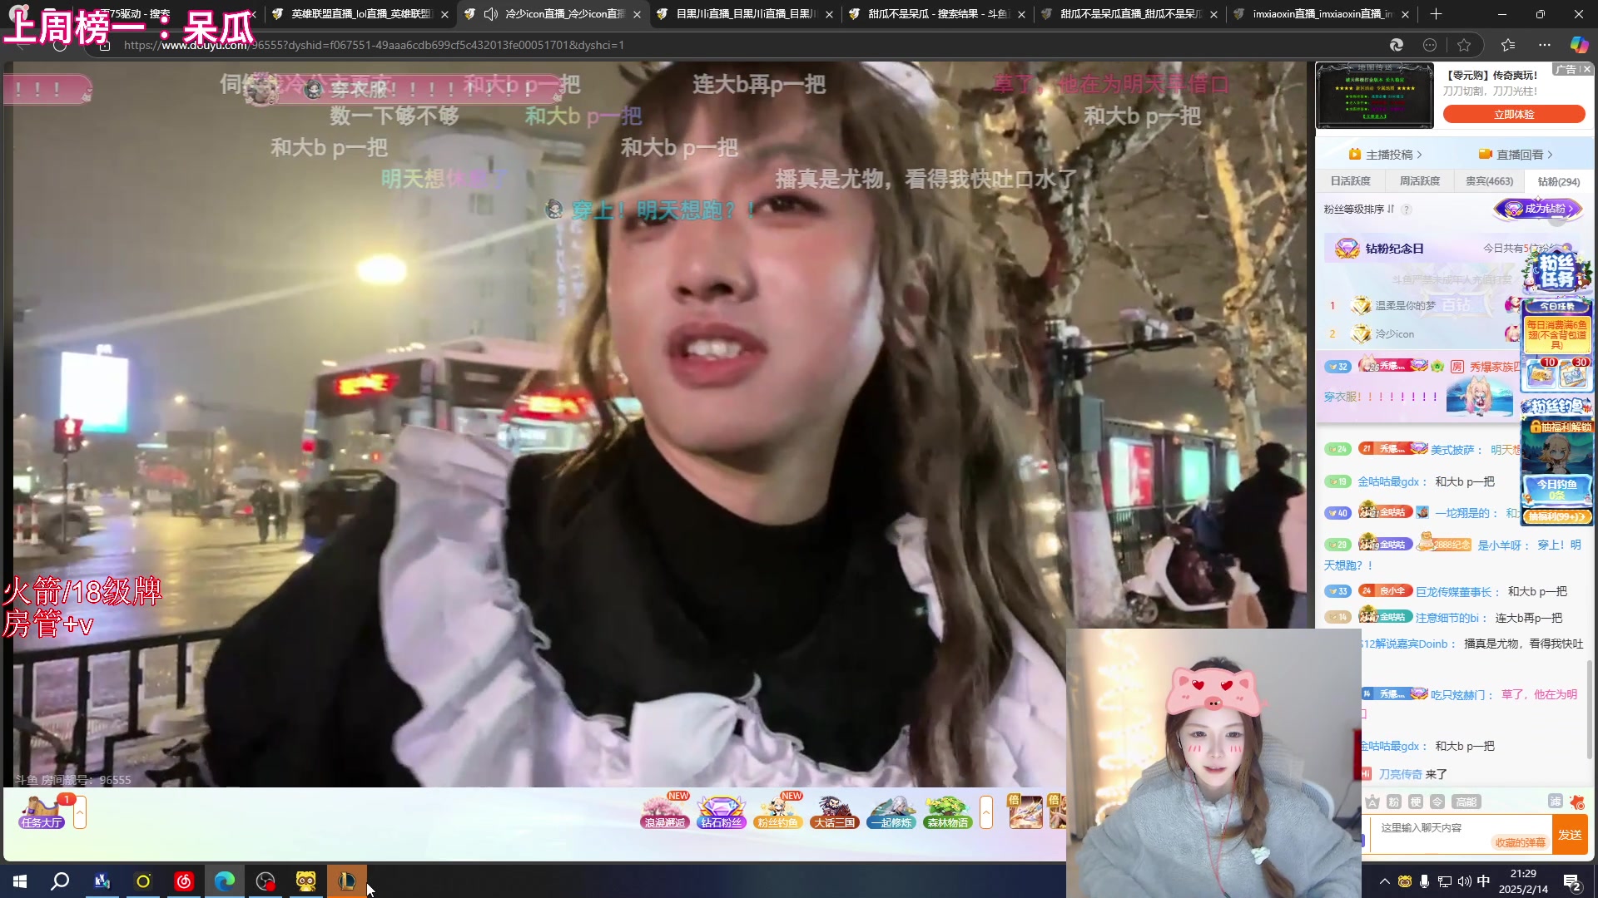Open 直播回看 replay link
The image size is (1598, 898).
click(x=1516, y=155)
